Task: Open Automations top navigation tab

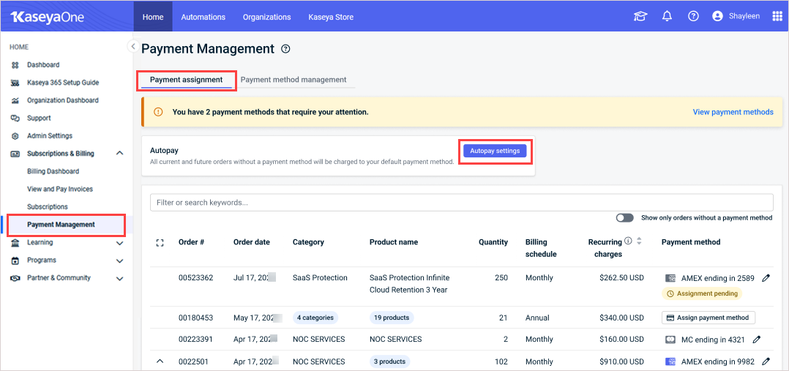Action: (x=203, y=17)
